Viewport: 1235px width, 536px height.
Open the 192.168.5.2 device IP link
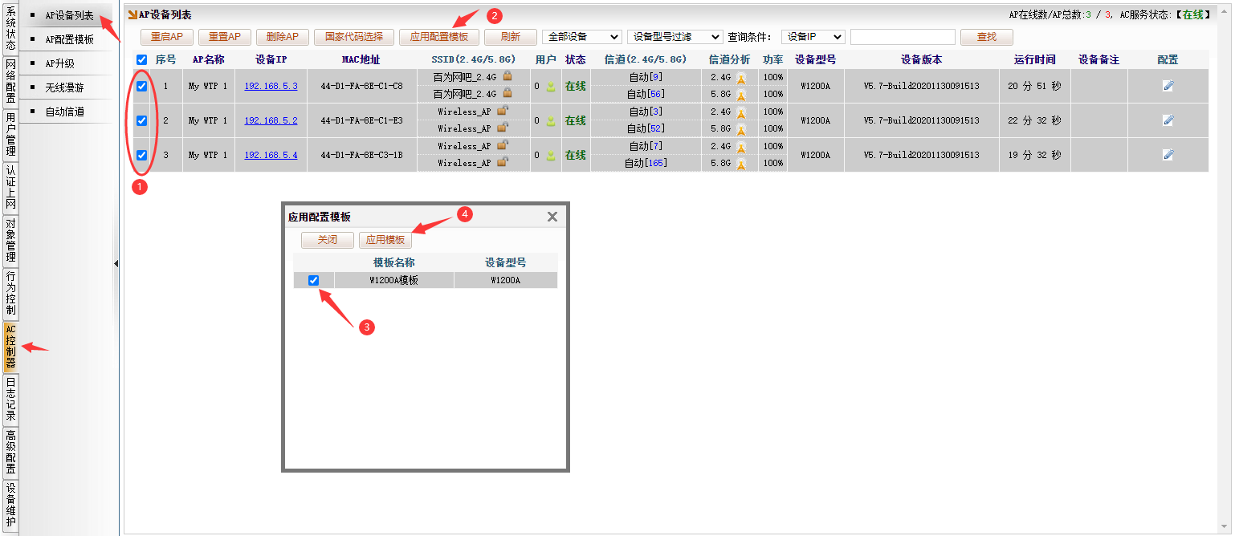point(271,121)
